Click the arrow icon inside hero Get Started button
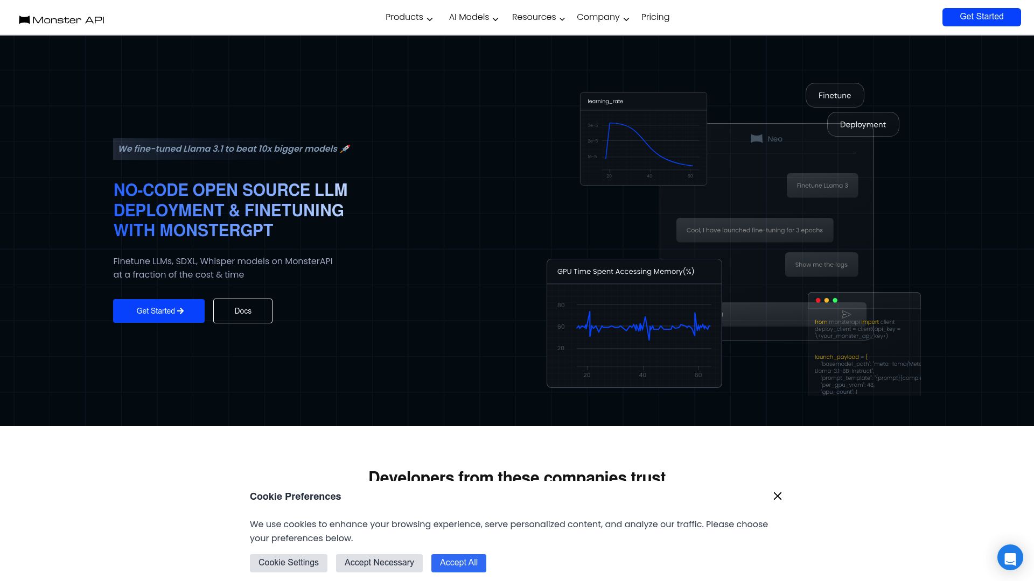This screenshot has height=581, width=1034. pos(181,311)
